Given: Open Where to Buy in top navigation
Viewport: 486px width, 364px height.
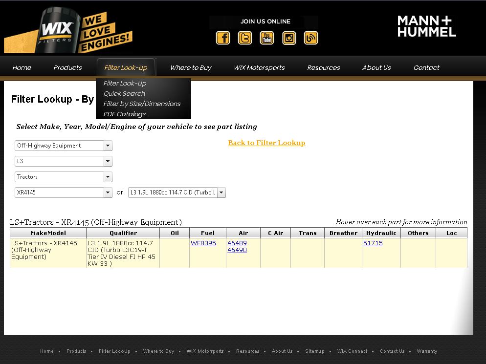Looking at the screenshot, I should (191, 67).
